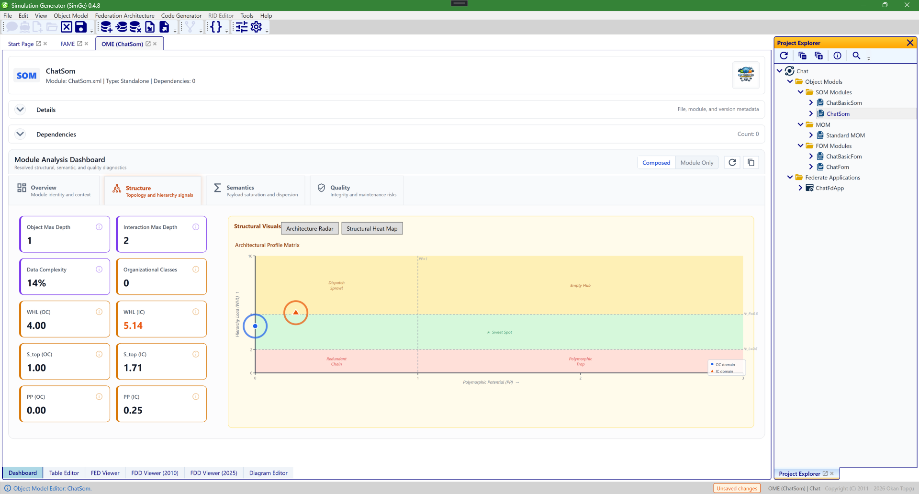919x494 pixels.
Task: Click Collapse All icon in Project Explorer
Action: point(803,56)
